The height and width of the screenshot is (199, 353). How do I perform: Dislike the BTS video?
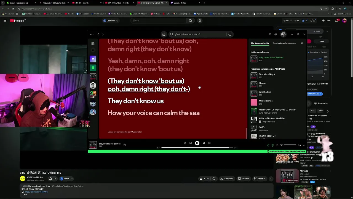click(214, 179)
